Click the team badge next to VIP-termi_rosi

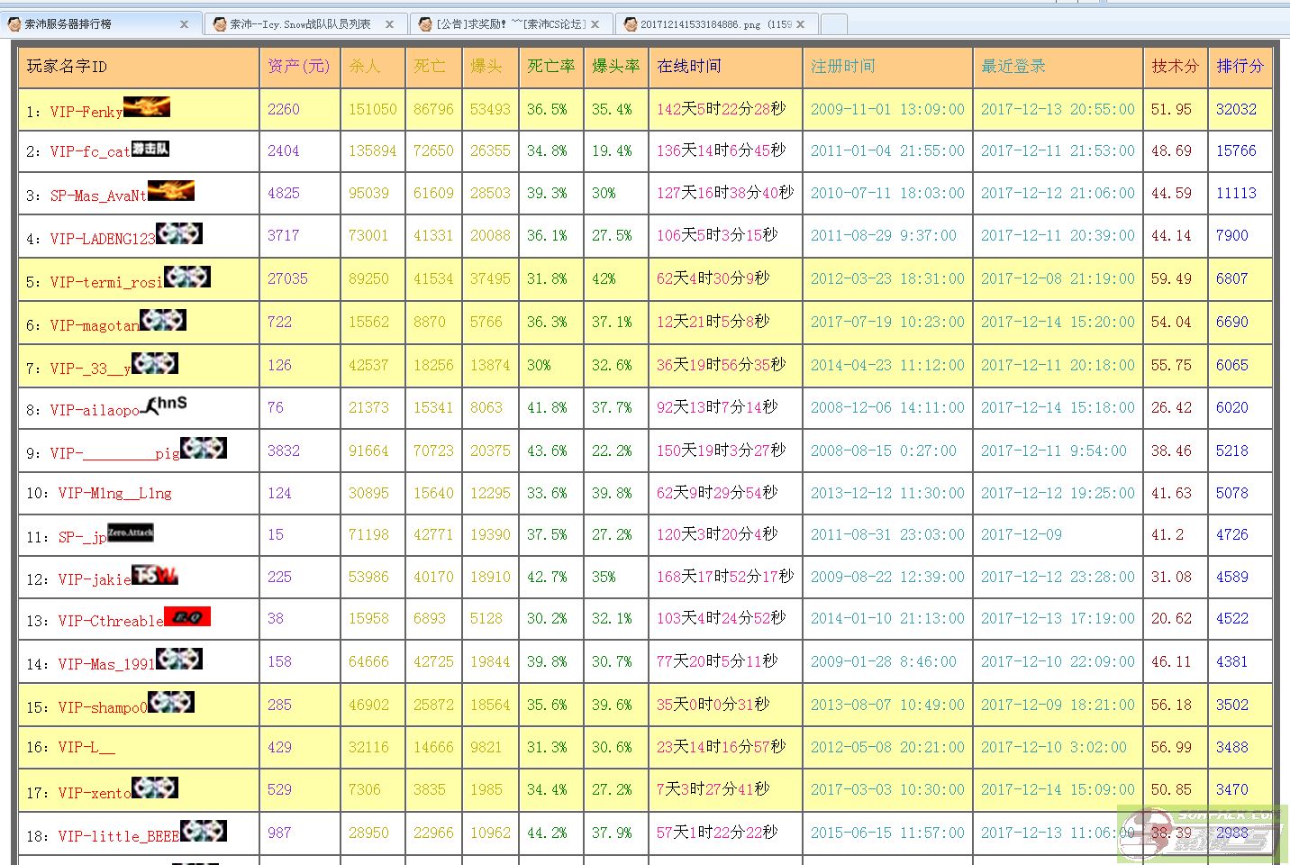coord(186,277)
